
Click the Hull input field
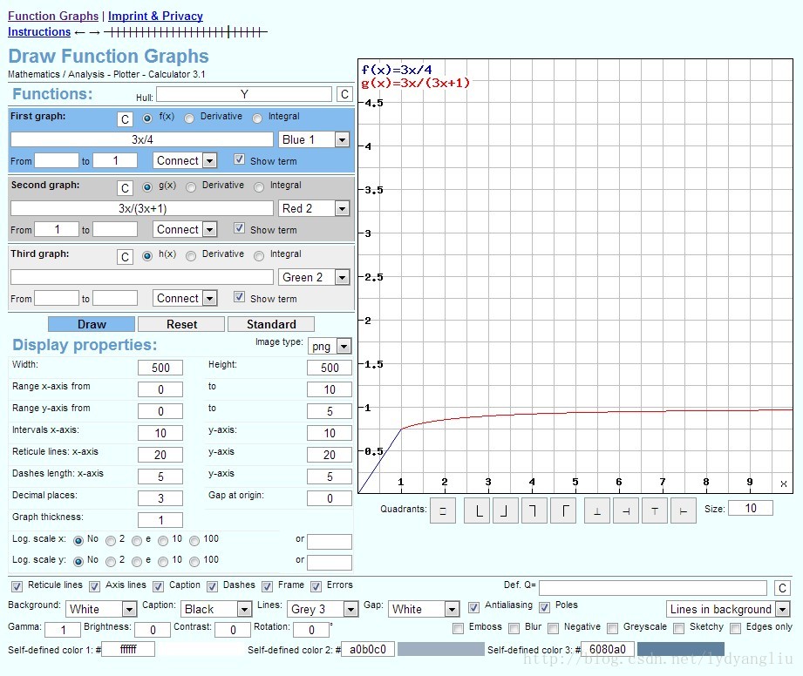coord(244,94)
